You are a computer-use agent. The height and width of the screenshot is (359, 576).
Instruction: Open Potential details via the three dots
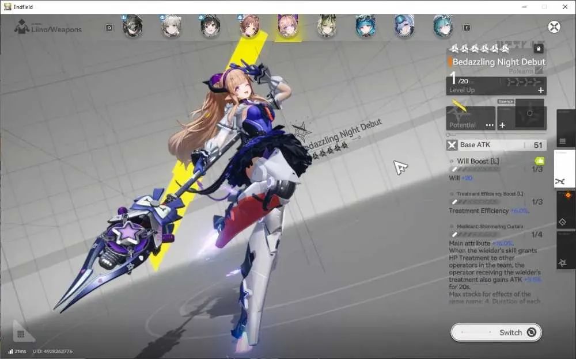(490, 125)
